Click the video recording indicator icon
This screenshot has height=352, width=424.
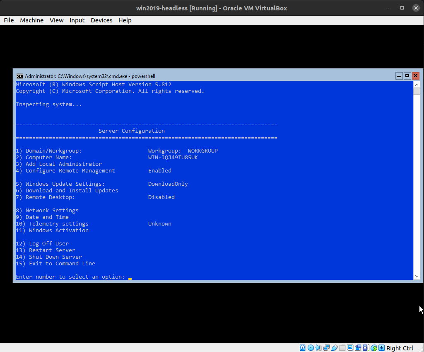[x=358, y=348]
